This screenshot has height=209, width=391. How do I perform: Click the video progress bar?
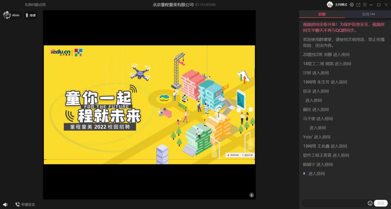(149, 159)
